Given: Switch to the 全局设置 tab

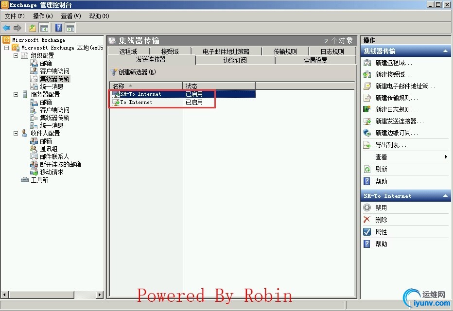Looking at the screenshot, I should 316,60.
